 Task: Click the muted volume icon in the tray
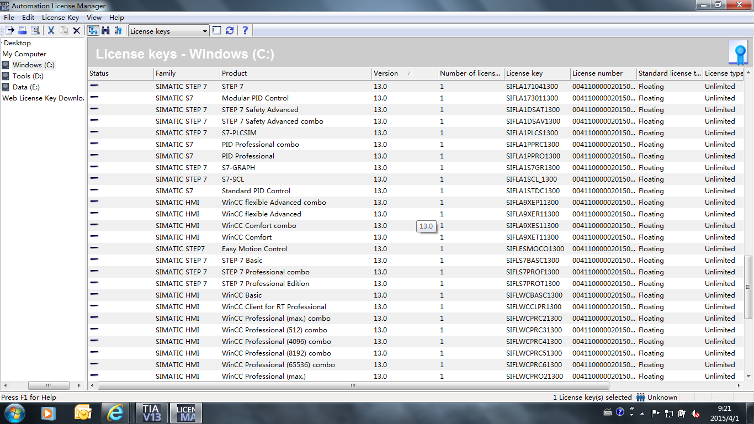click(x=696, y=413)
